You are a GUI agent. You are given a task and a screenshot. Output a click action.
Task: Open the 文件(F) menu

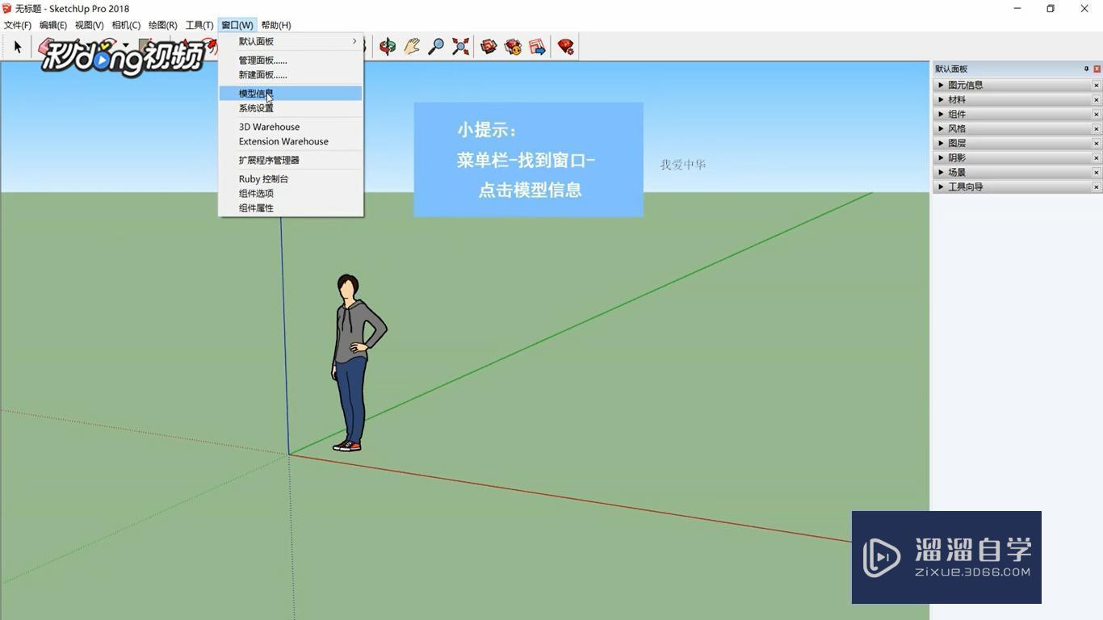pyautogui.click(x=18, y=25)
